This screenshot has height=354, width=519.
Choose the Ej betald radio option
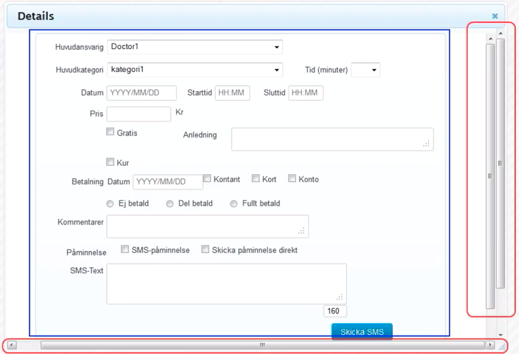110,204
